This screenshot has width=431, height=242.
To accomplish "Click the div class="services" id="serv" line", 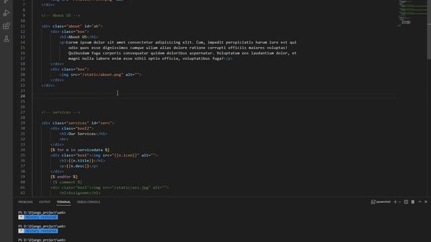I will point(77,123).
